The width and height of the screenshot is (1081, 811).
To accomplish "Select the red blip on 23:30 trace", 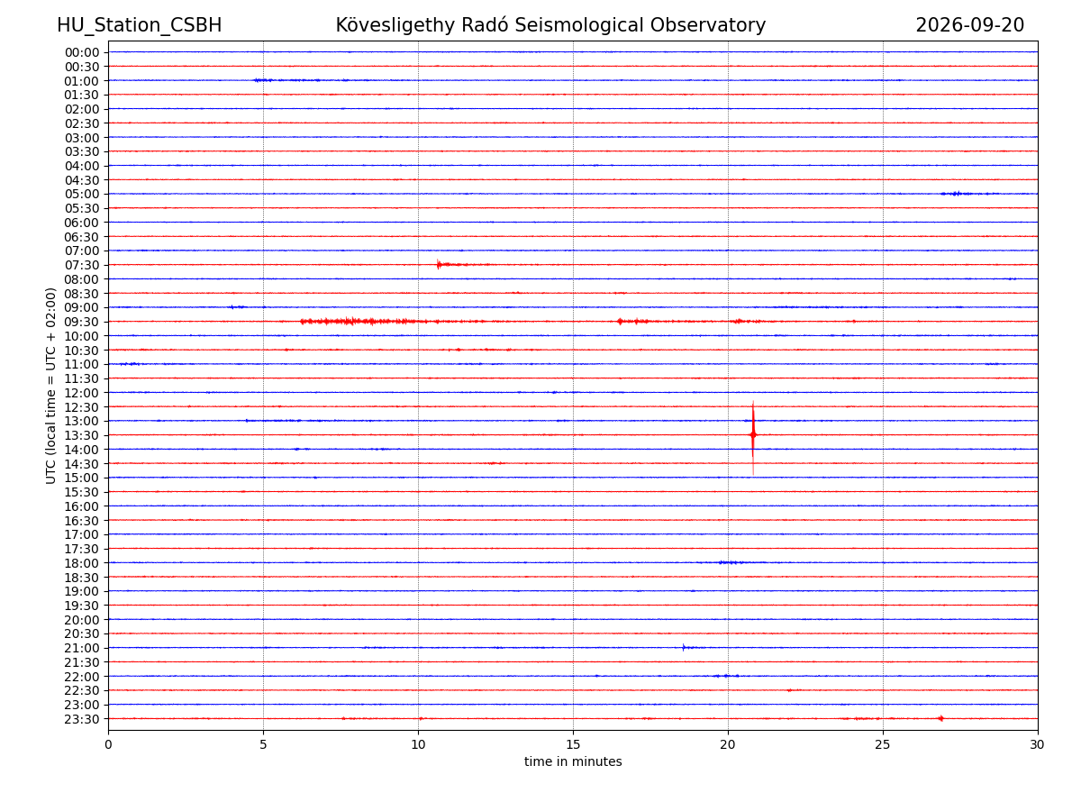I will click(x=940, y=718).
